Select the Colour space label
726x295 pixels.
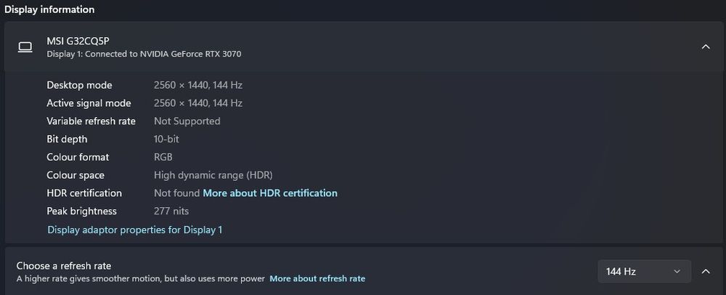[76, 175]
